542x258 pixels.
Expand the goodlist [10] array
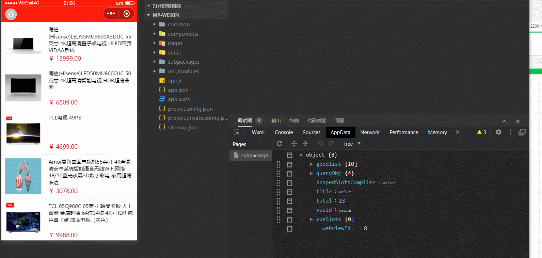[x=311, y=164]
